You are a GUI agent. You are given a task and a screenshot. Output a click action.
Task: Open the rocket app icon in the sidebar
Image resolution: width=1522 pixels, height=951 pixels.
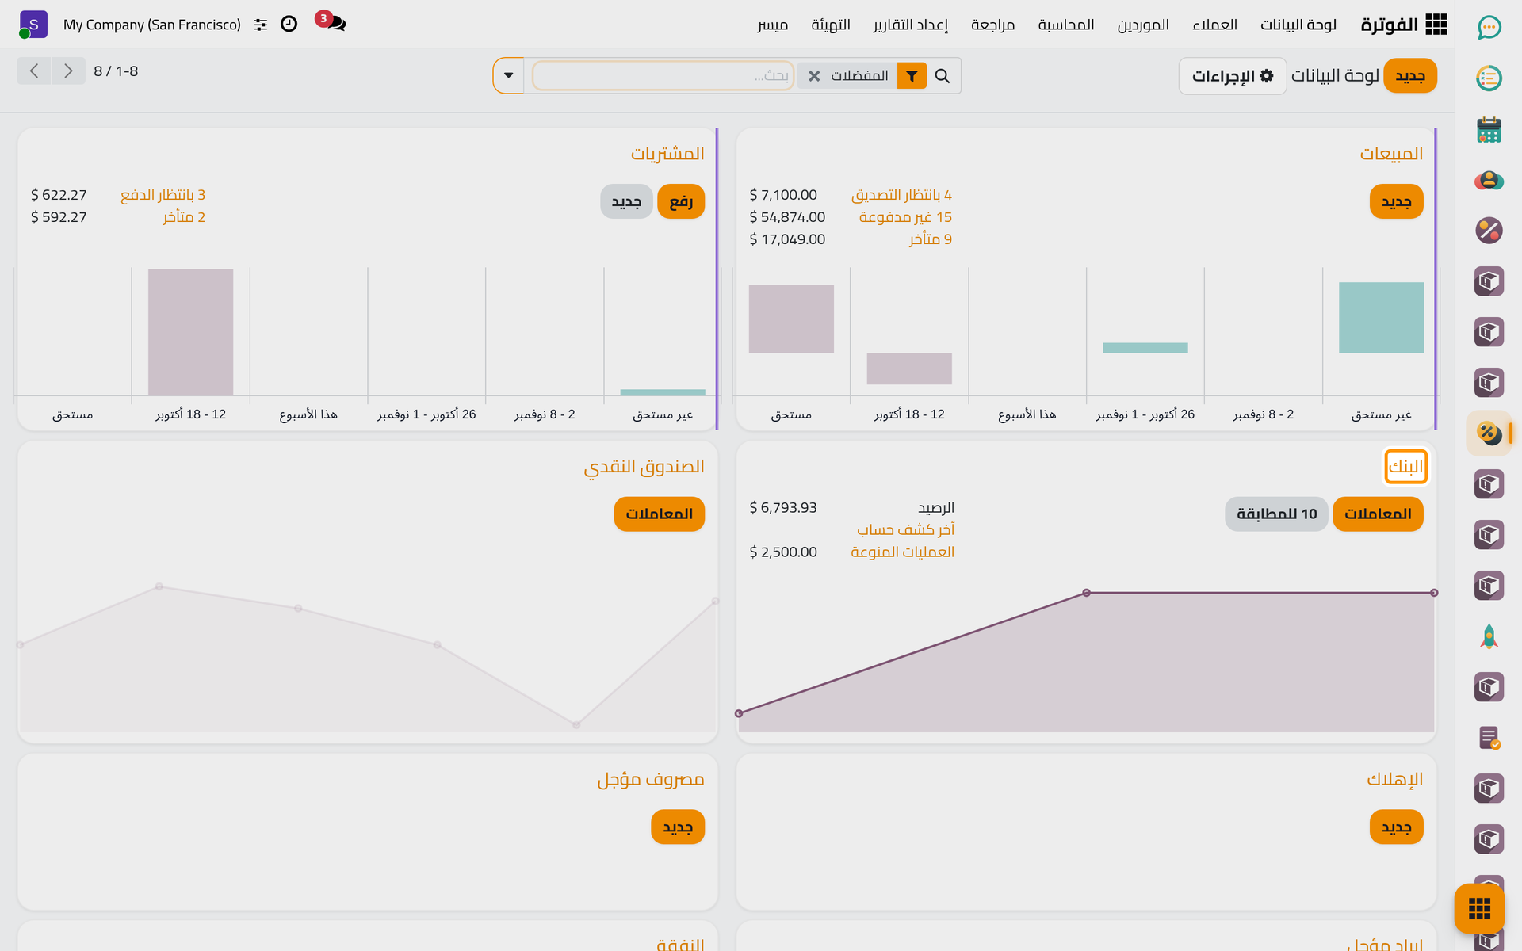(x=1489, y=636)
